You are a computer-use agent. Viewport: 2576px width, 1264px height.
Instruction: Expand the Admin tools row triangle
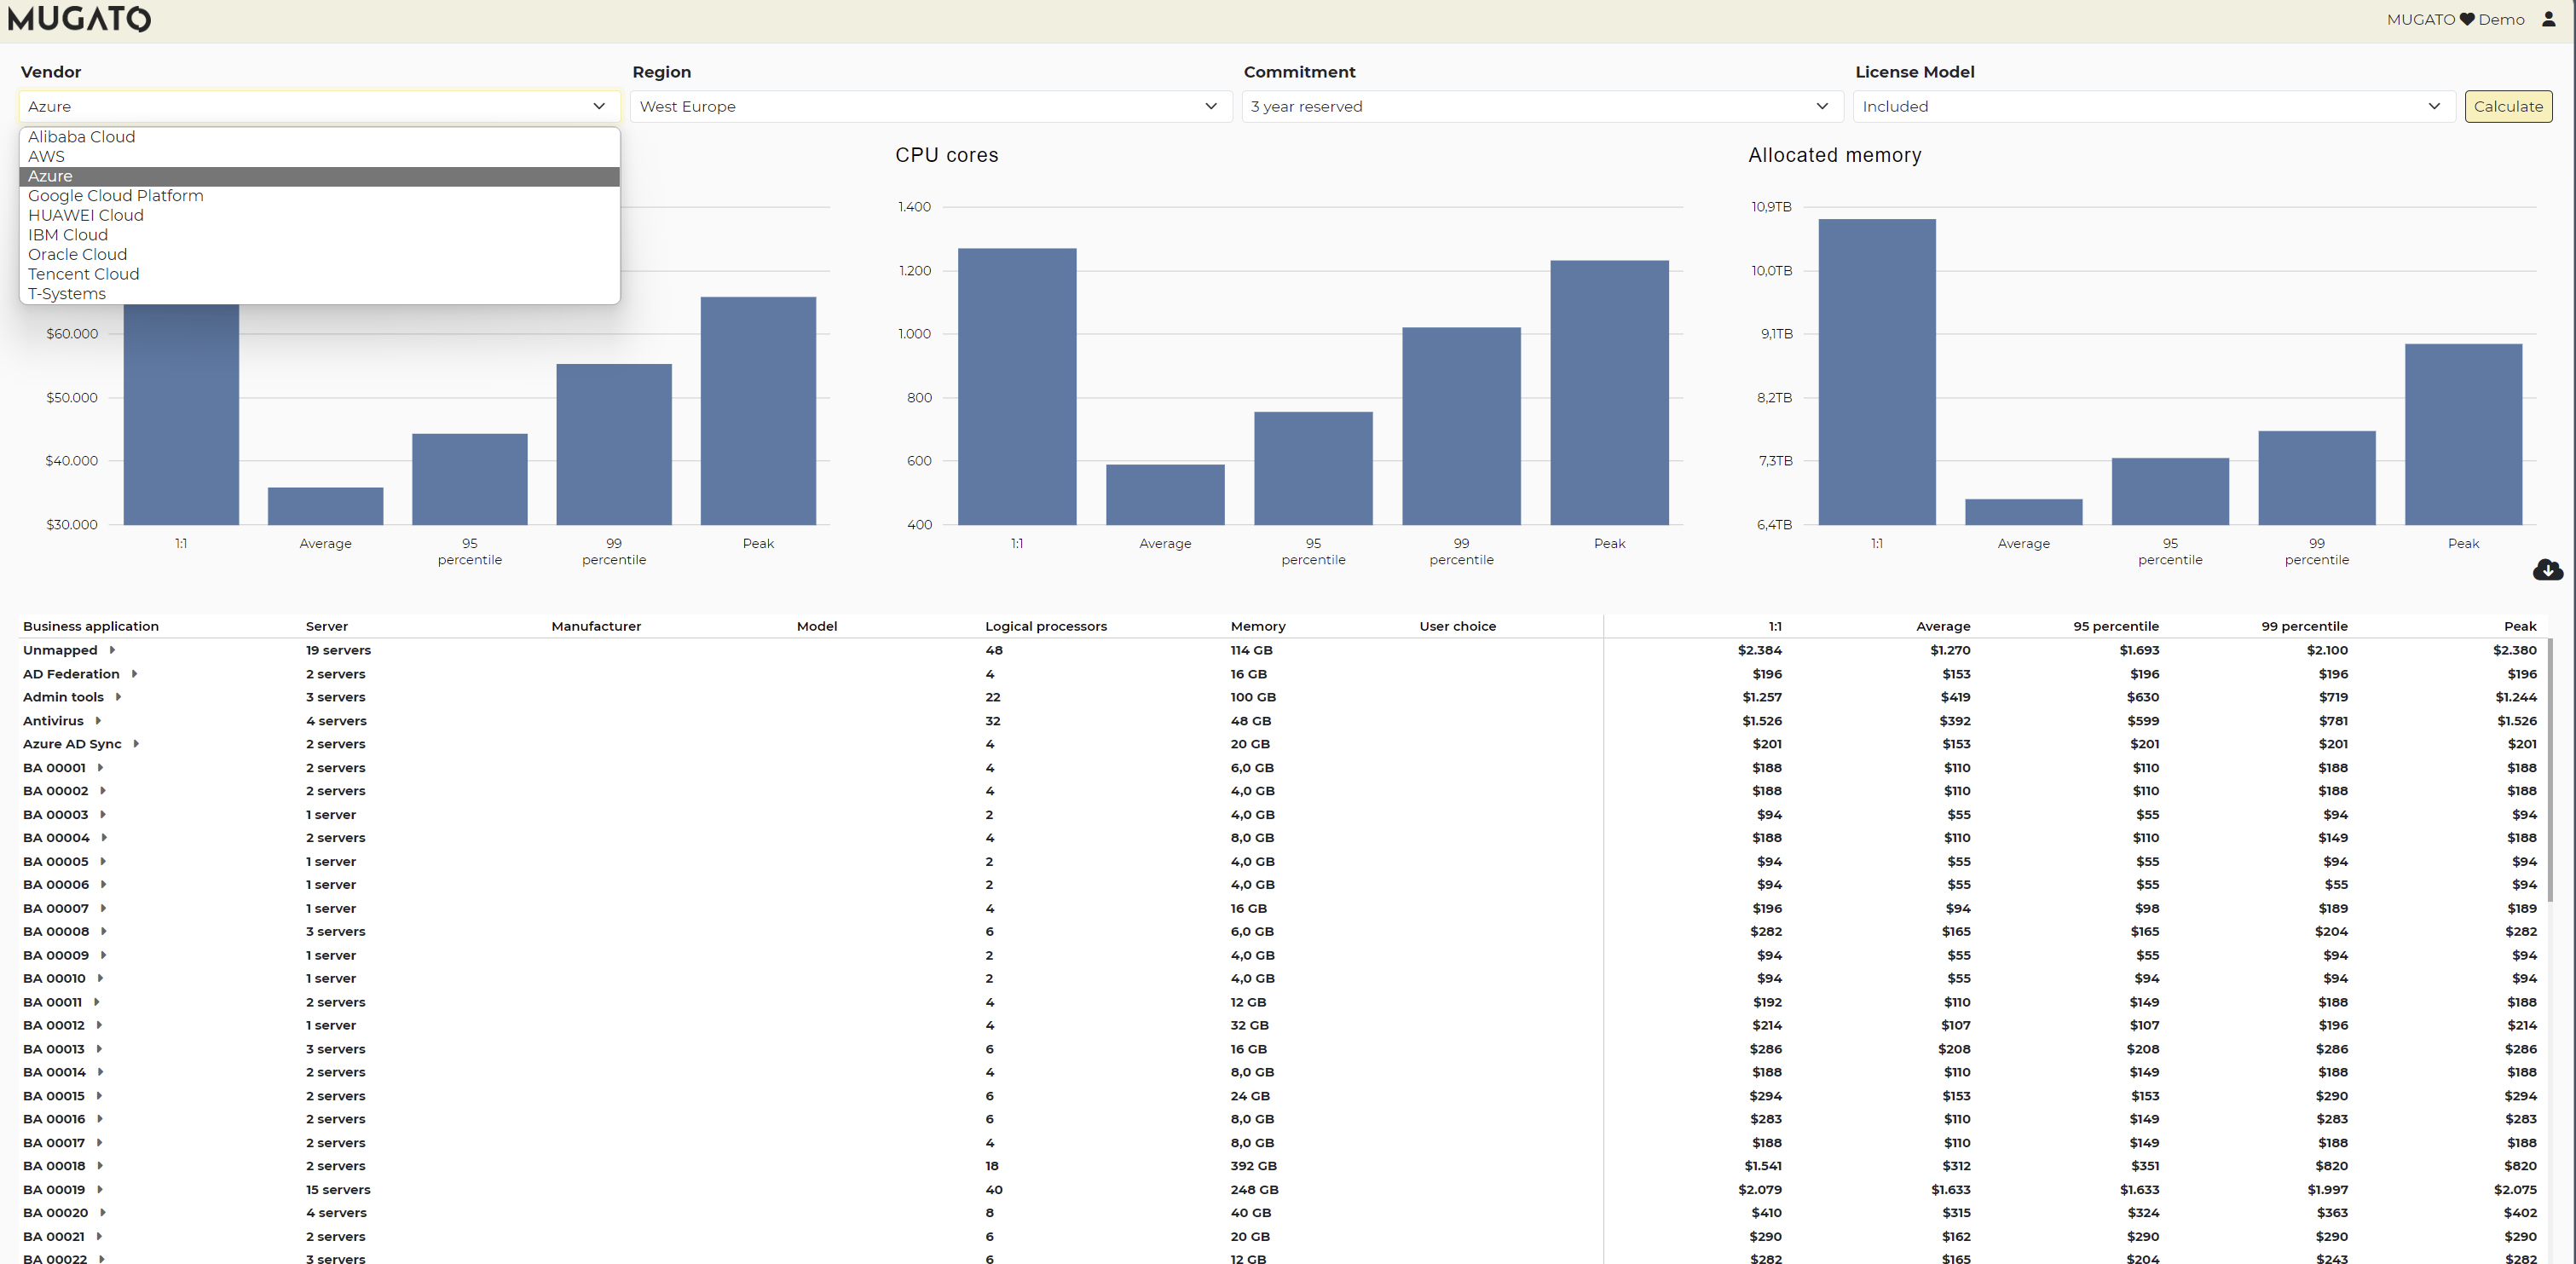[x=118, y=697]
